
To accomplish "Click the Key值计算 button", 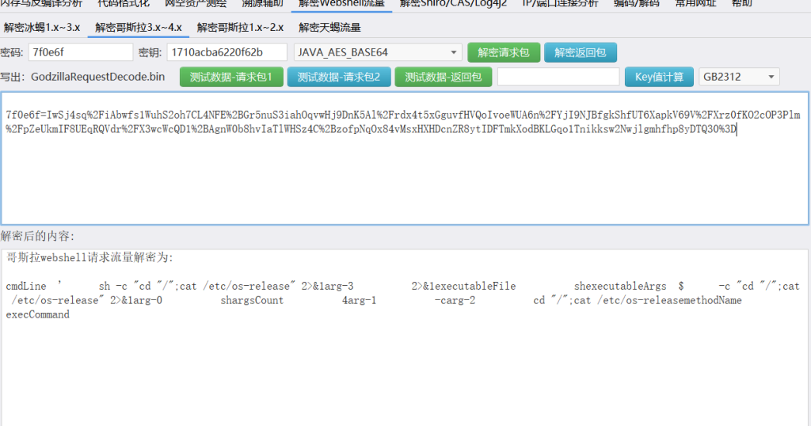I will pos(659,77).
